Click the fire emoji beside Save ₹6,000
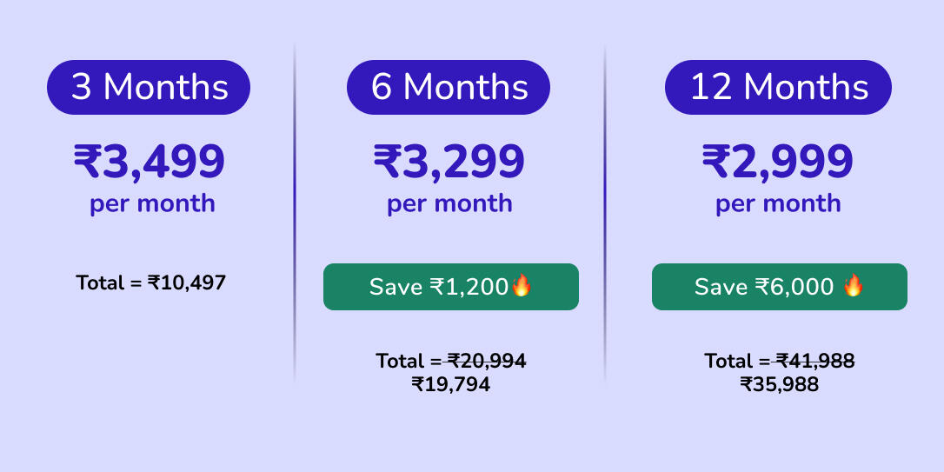The height and width of the screenshot is (472, 944). [x=853, y=286]
